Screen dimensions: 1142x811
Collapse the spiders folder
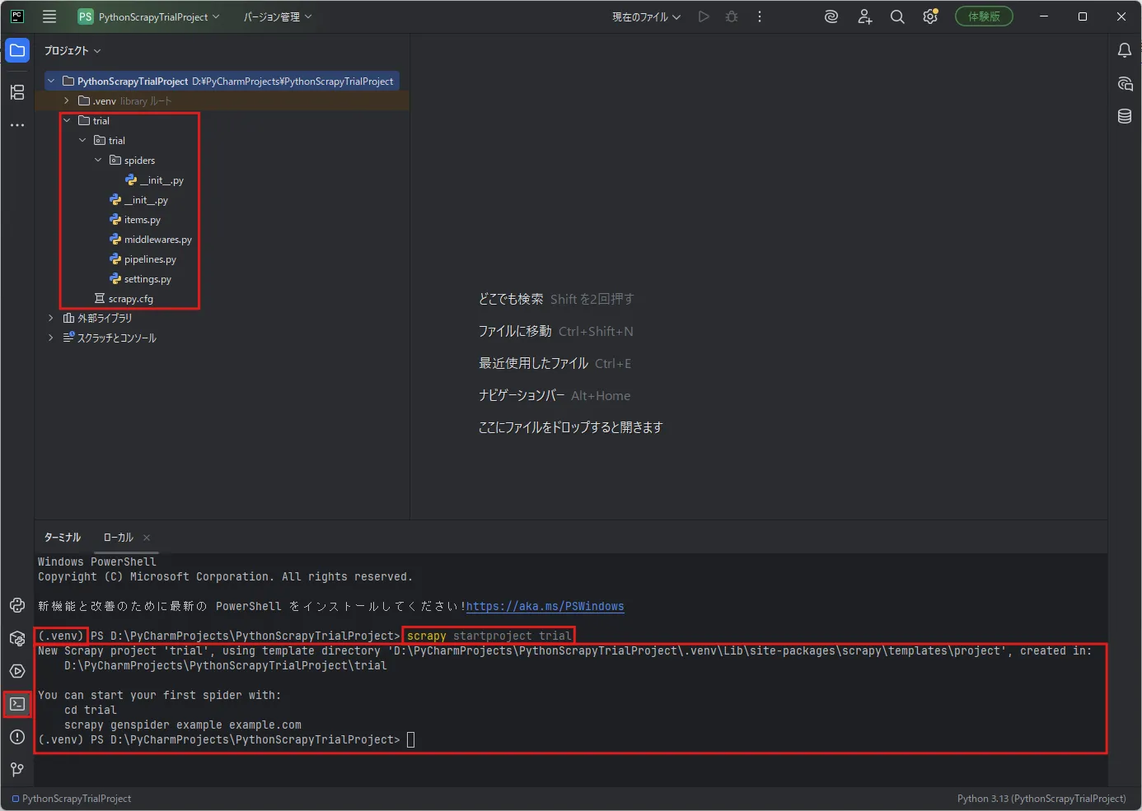(x=98, y=160)
